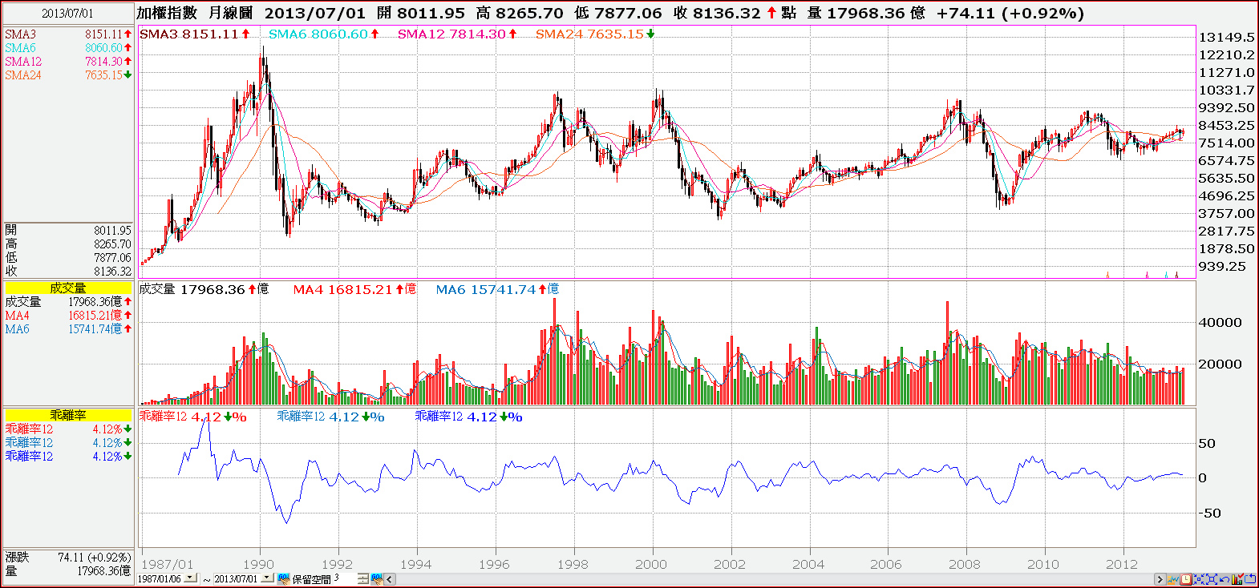This screenshot has width=1259, height=588.
Task: Click the blue undo arrow icon
Action: coord(1225,579)
